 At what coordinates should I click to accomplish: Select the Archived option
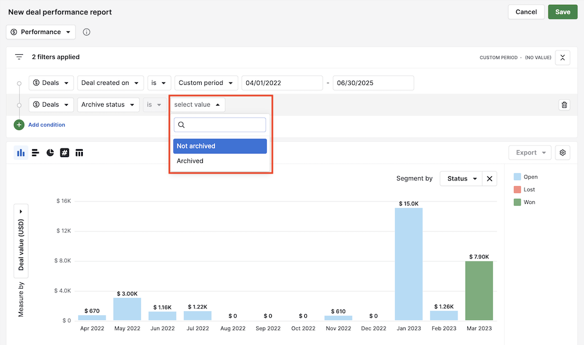(x=220, y=161)
